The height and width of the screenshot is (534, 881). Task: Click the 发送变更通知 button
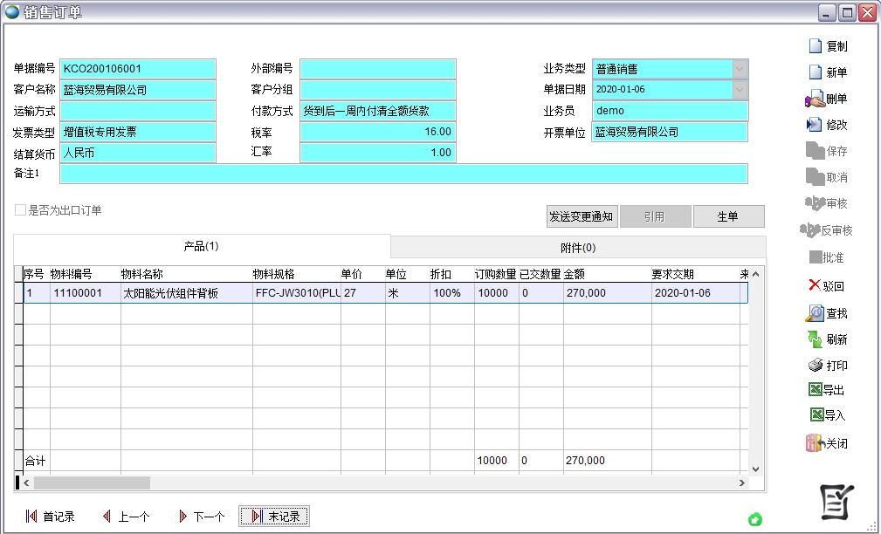click(x=581, y=216)
